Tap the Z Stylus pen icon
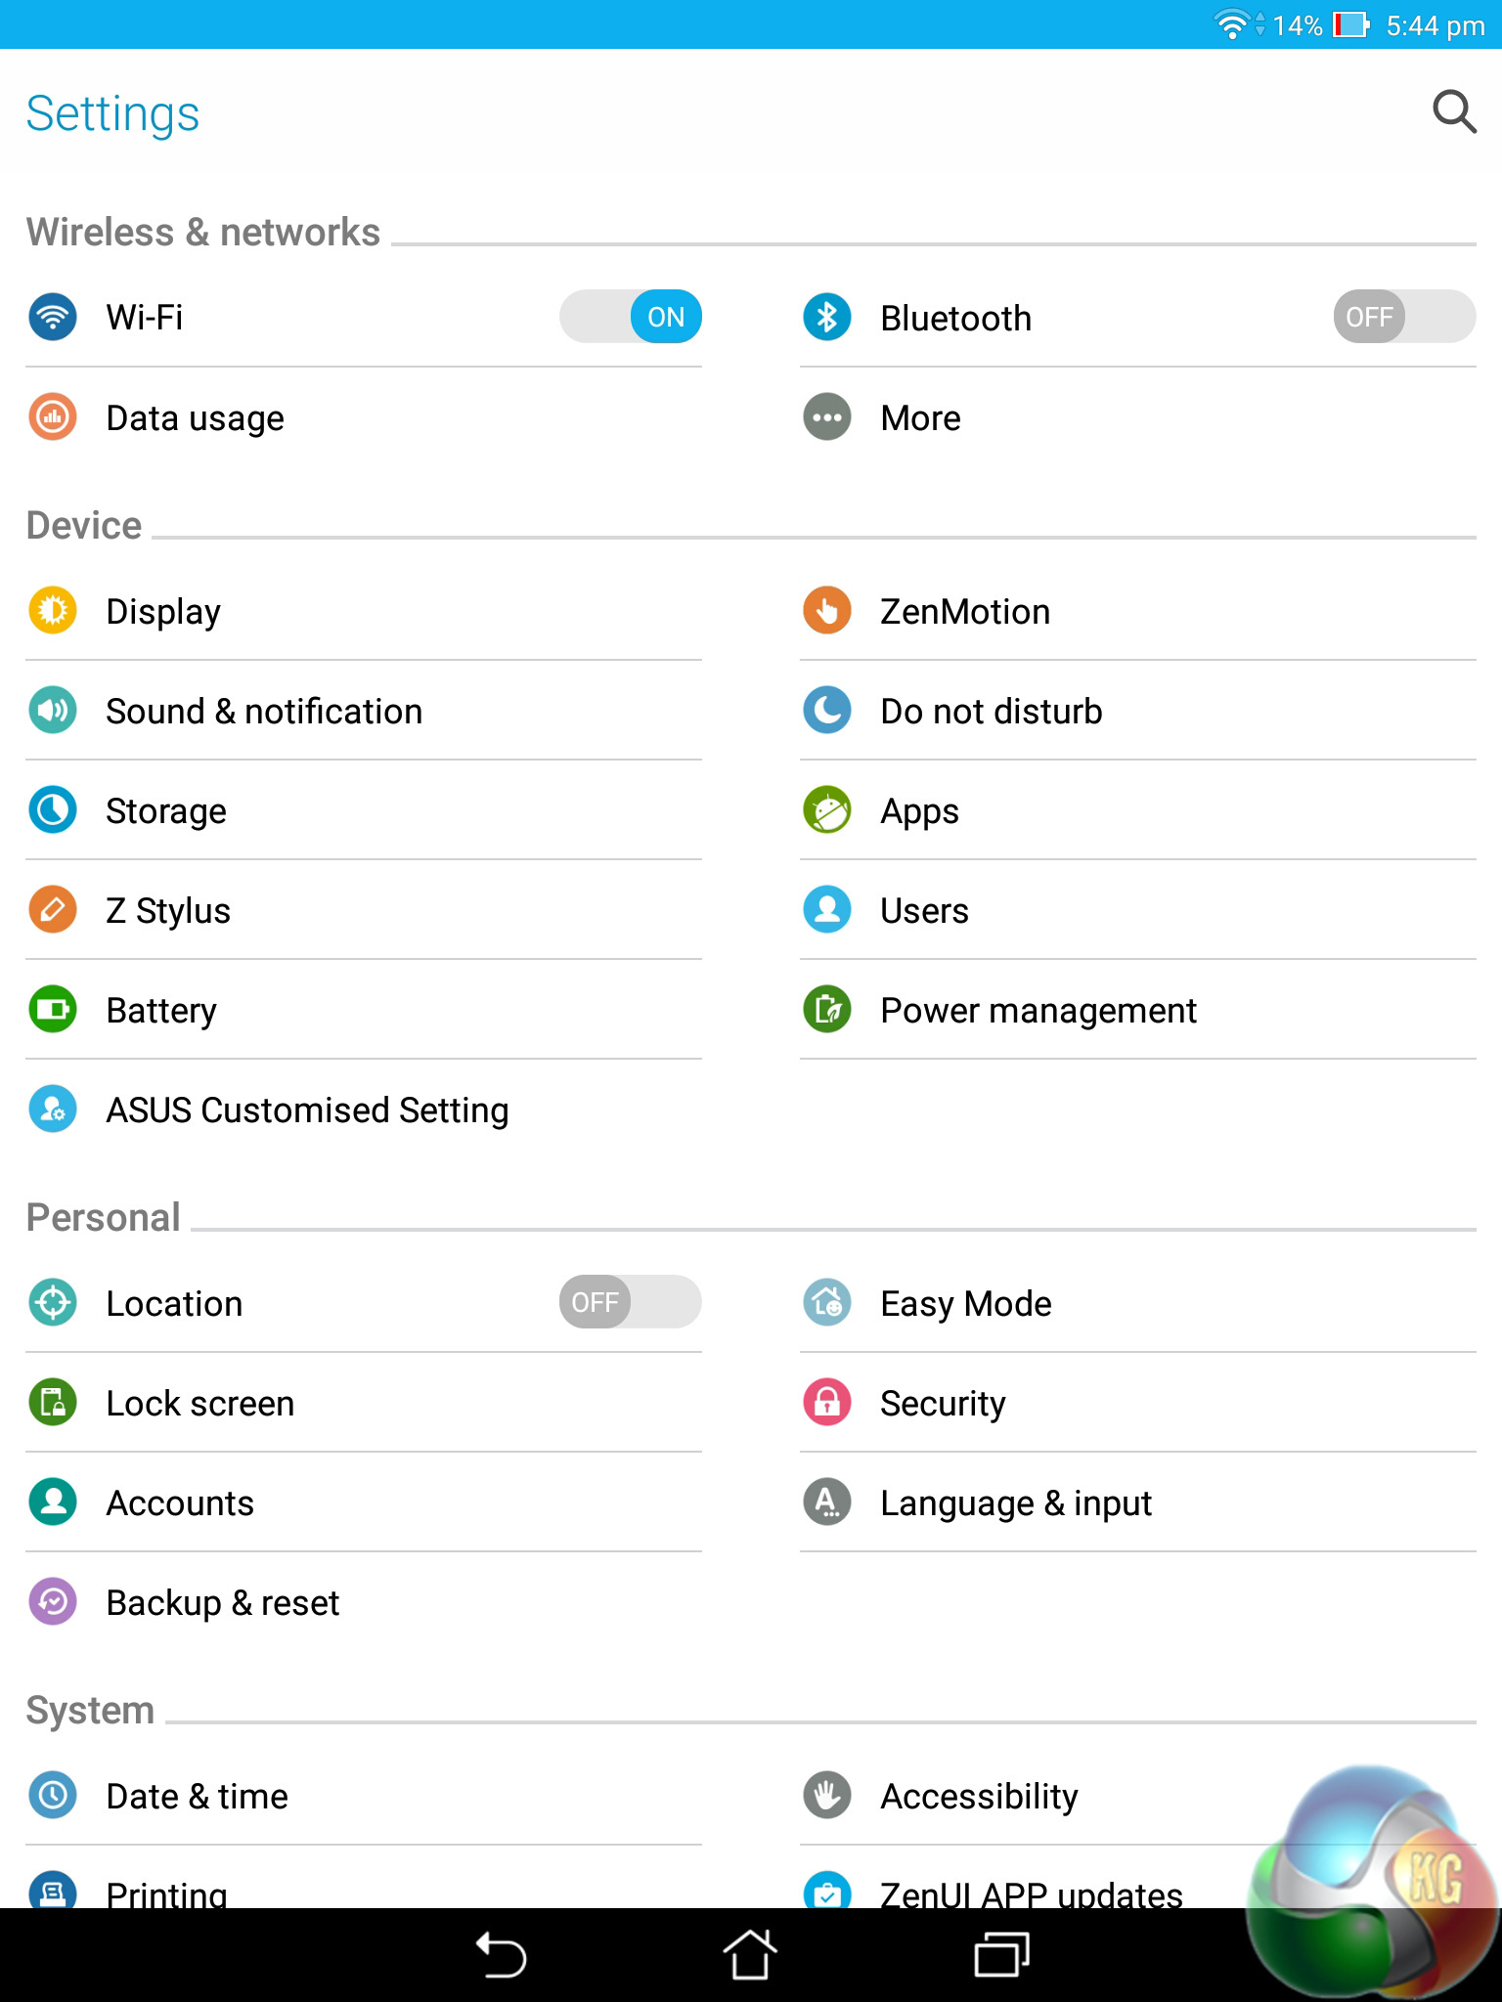 pyautogui.click(x=53, y=910)
